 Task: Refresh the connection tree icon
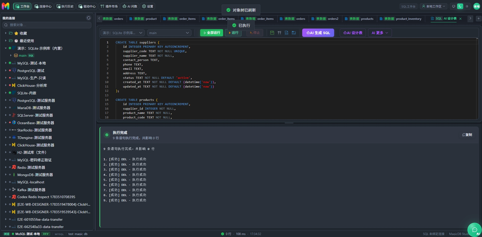click(x=89, y=18)
